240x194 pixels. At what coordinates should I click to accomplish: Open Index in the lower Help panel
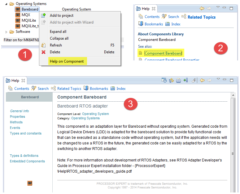(121, 89)
